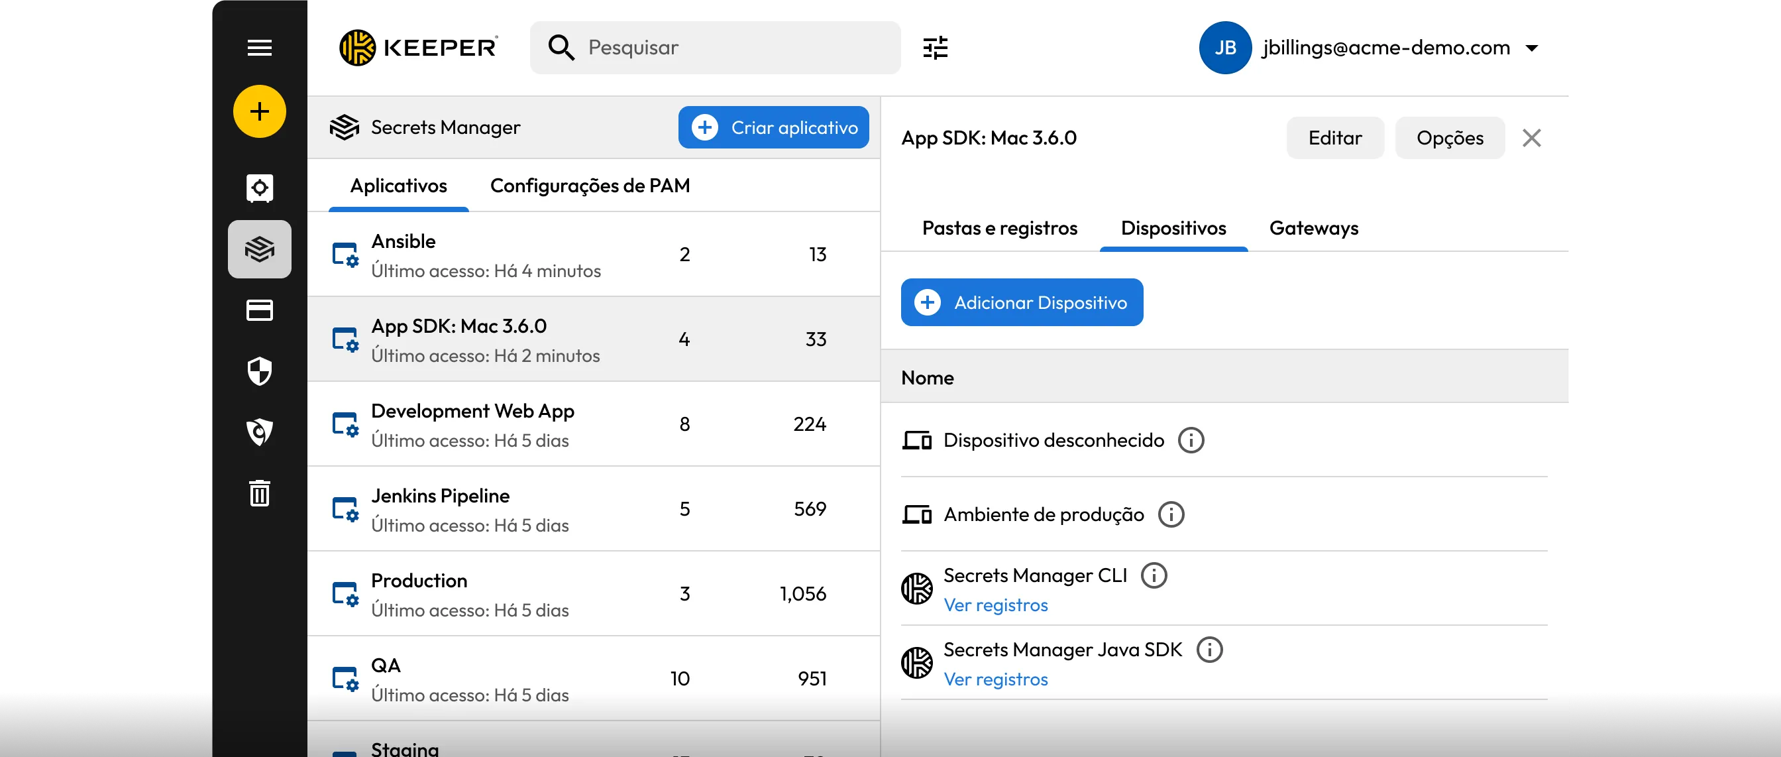Focus the Pesquisar search field

coord(715,48)
